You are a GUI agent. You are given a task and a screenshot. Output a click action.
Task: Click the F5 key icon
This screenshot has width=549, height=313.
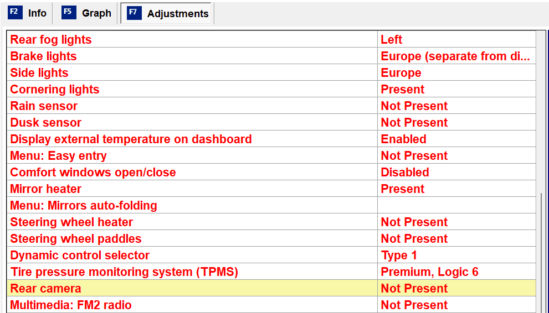point(69,13)
